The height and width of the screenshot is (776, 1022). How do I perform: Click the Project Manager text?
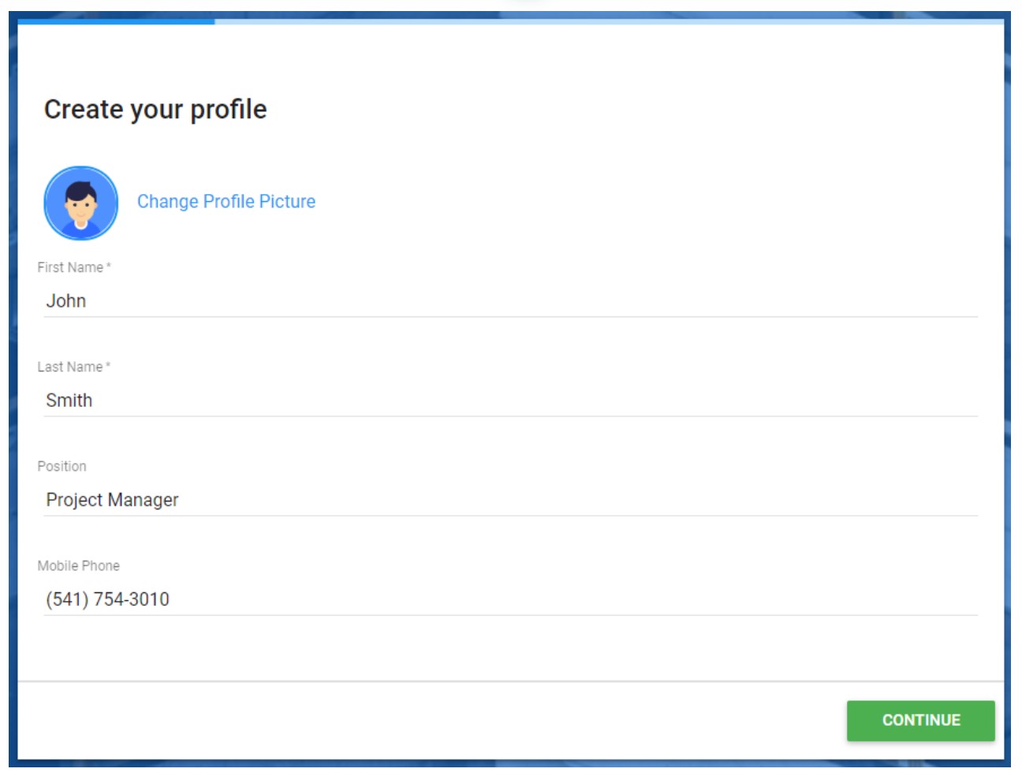point(112,500)
